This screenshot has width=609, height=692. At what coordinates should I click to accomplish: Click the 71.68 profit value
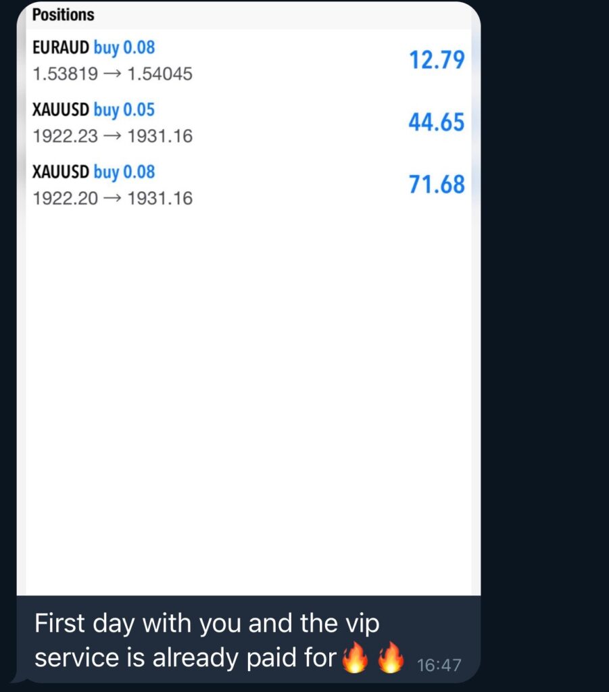(x=437, y=184)
